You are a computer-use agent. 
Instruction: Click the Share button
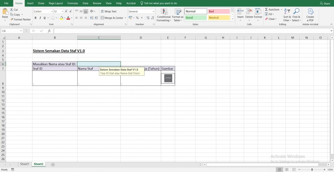[325, 3]
